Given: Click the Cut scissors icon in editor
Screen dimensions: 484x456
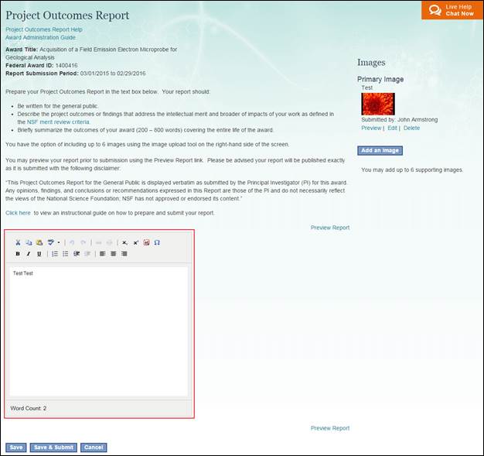Looking at the screenshot, I should click(x=19, y=242).
